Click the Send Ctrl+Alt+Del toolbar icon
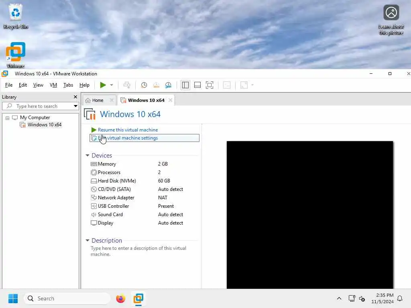 (x=126, y=85)
